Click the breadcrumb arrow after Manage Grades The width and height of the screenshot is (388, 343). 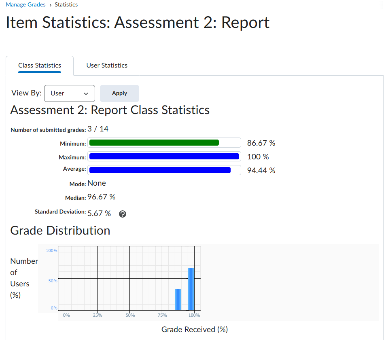50,5
